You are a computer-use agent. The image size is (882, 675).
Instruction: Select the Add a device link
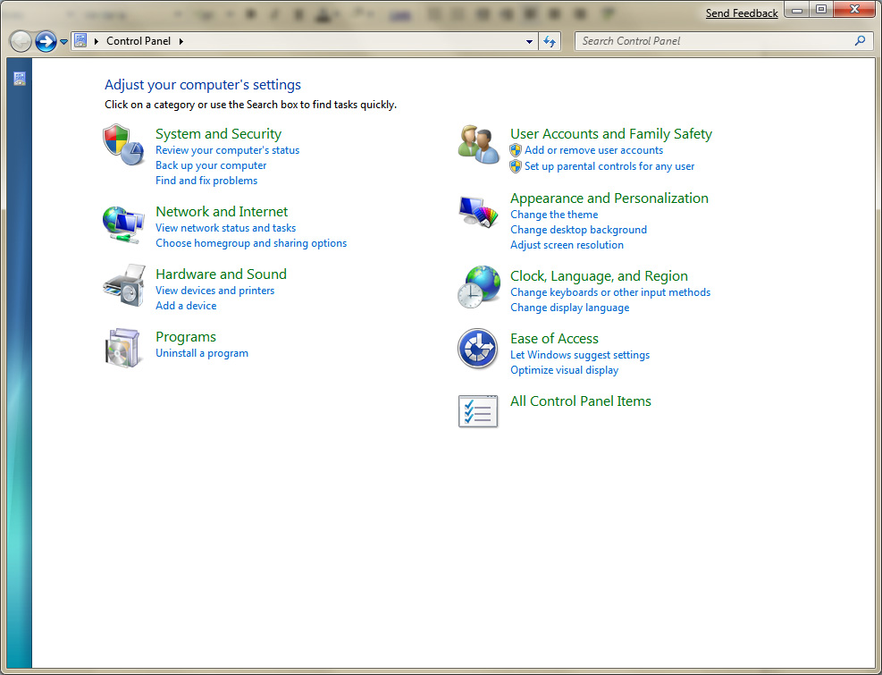(186, 306)
